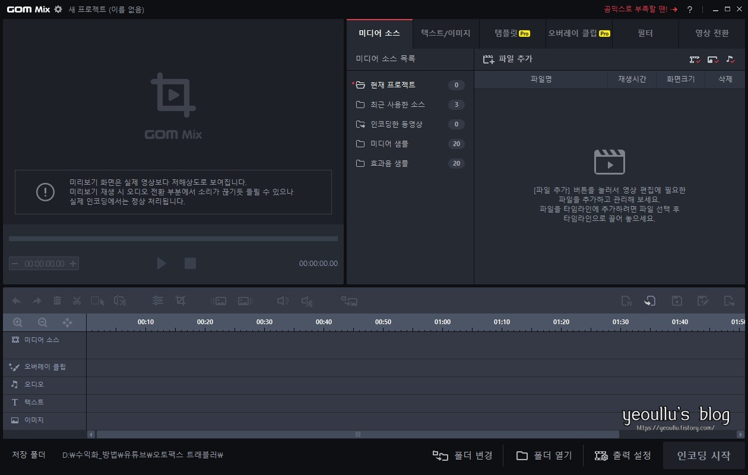748x475 pixels.
Task: Increase timecode with plus button
Action: [x=73, y=264]
